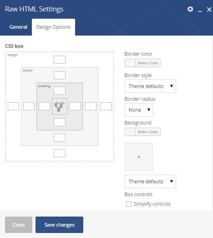Open the Border style dropdown

point(150,86)
